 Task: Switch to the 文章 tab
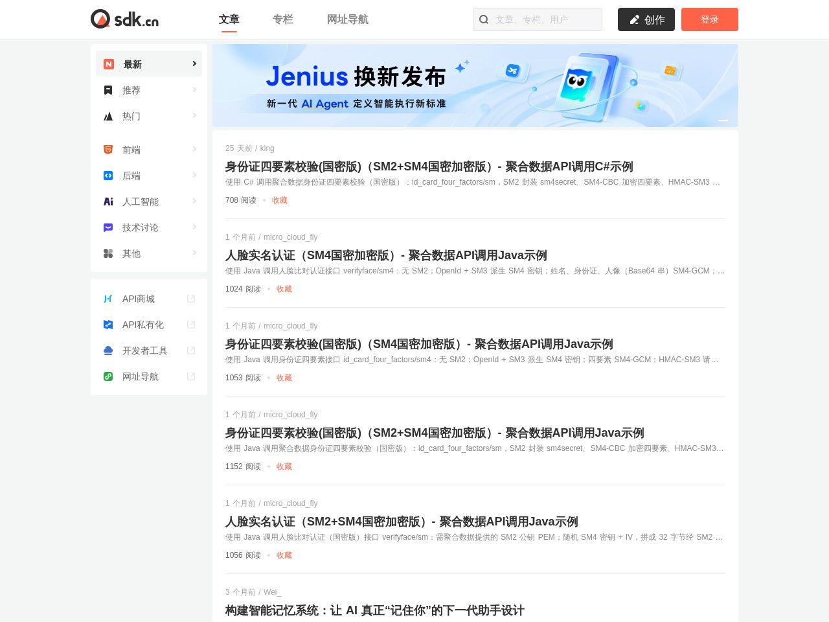click(229, 19)
